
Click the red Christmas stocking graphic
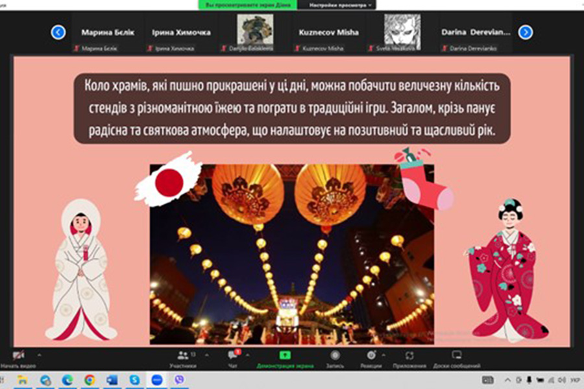click(x=424, y=179)
